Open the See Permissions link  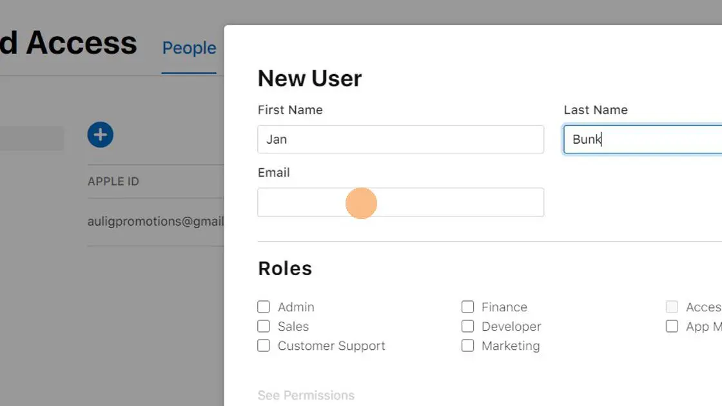click(306, 395)
